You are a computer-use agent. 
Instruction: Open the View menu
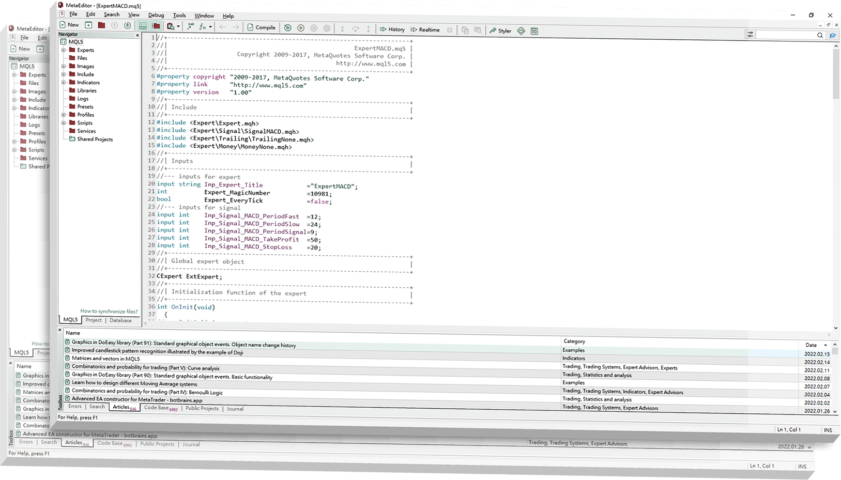[134, 14]
